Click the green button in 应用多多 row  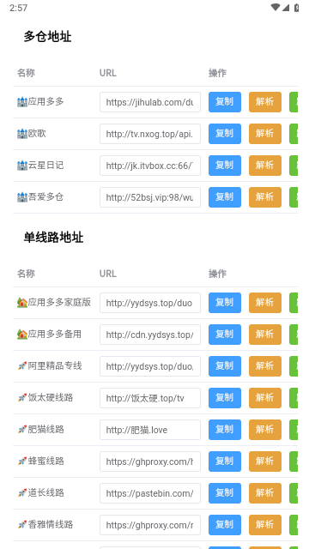294,102
